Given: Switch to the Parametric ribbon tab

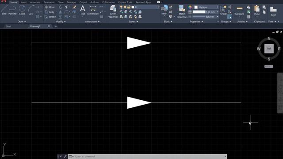Looking at the screenshot, I should point(49,2).
